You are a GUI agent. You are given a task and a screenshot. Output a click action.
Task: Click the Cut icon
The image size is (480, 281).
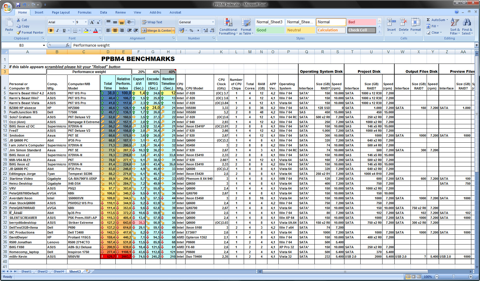(x=18, y=20)
